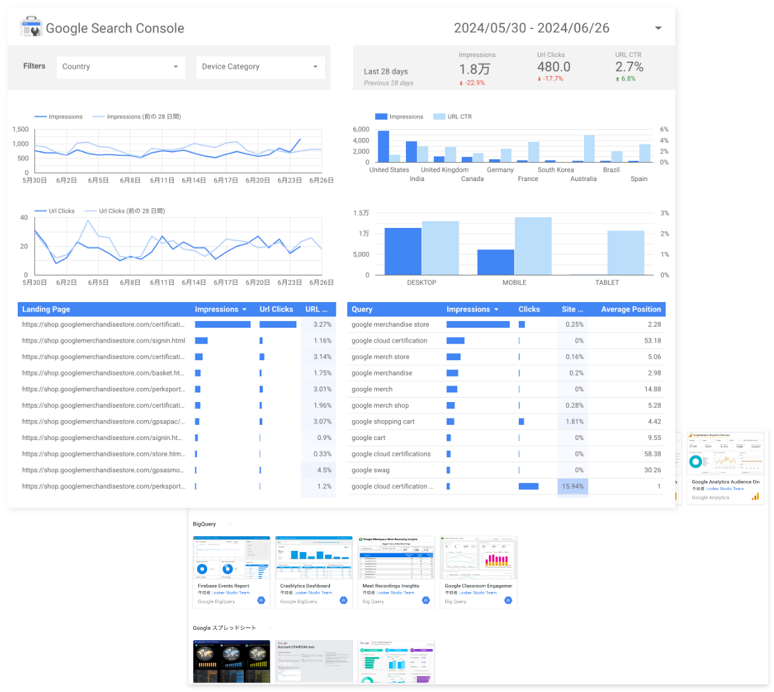Collapse the BigQuery template section chevron

point(229,524)
